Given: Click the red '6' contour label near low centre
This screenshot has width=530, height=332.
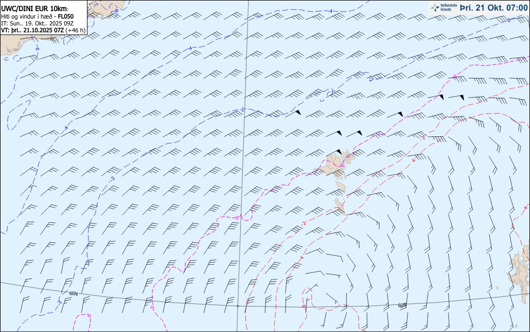Looking at the screenshot, I should pyautogui.click(x=305, y=307).
